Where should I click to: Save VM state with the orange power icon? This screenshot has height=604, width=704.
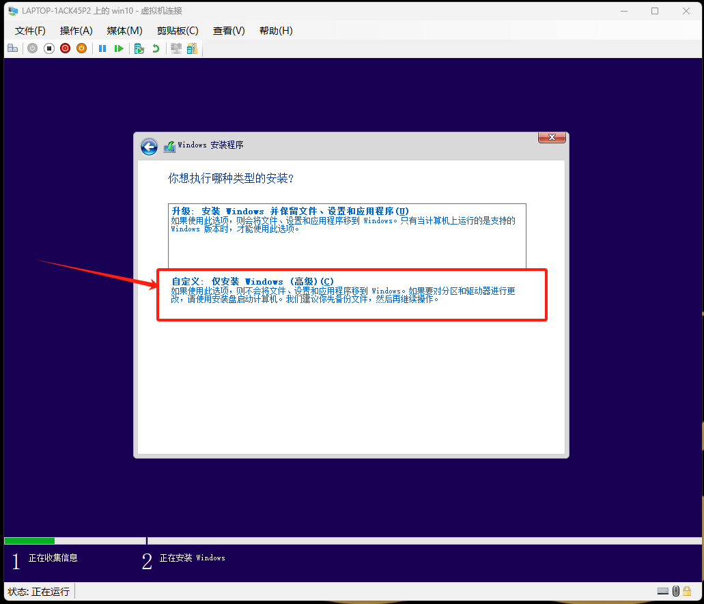click(81, 48)
